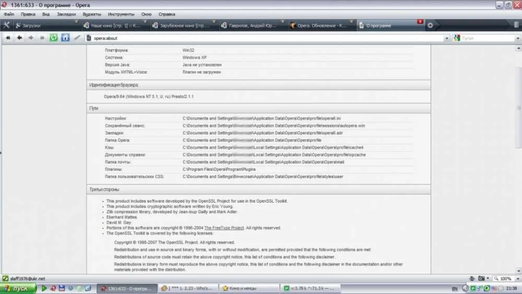Follow The FreeType Project link

[224, 228]
